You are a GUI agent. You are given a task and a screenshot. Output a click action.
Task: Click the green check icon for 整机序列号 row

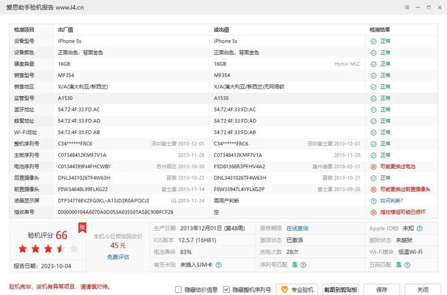click(373, 144)
